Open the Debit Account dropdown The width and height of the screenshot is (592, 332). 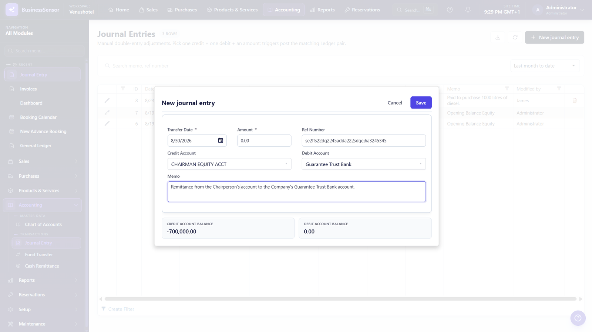click(364, 164)
